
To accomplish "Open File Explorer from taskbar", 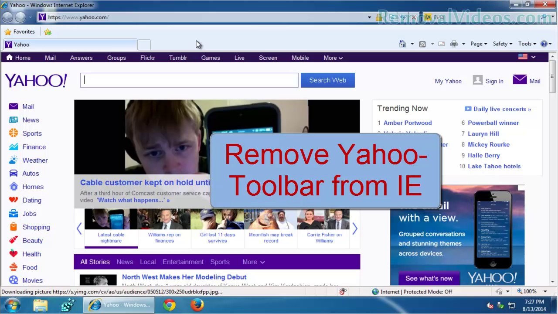I will click(x=40, y=305).
